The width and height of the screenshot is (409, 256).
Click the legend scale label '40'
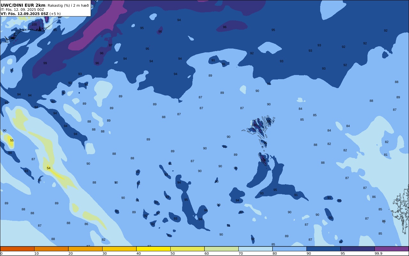[x=138, y=253]
